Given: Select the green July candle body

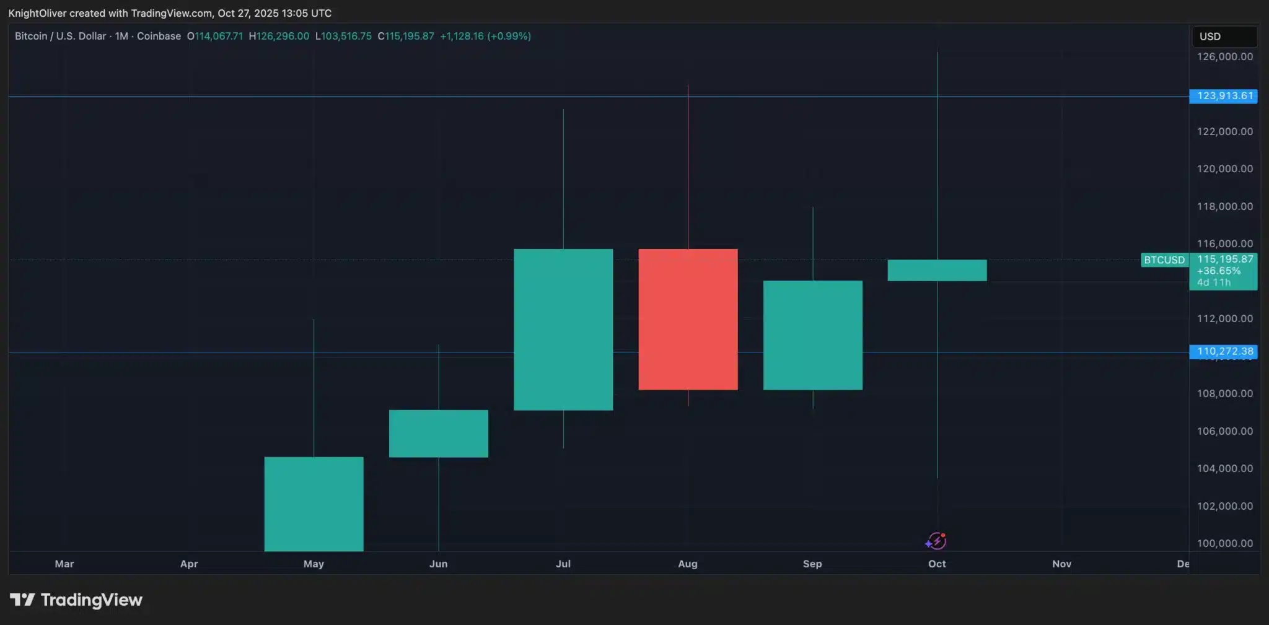Looking at the screenshot, I should pyautogui.click(x=563, y=330).
